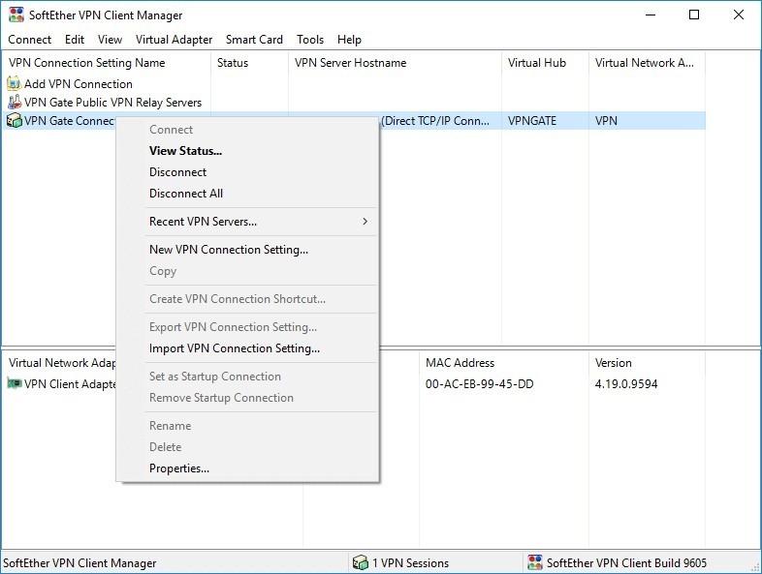Choose New VPN Connection Setting... entry
The image size is (762, 574).
coord(247,250)
